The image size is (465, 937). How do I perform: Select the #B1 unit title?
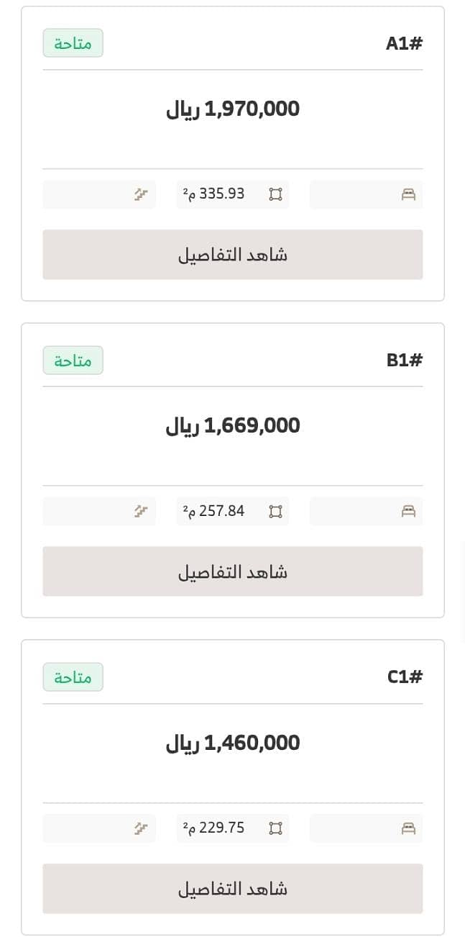tap(405, 360)
